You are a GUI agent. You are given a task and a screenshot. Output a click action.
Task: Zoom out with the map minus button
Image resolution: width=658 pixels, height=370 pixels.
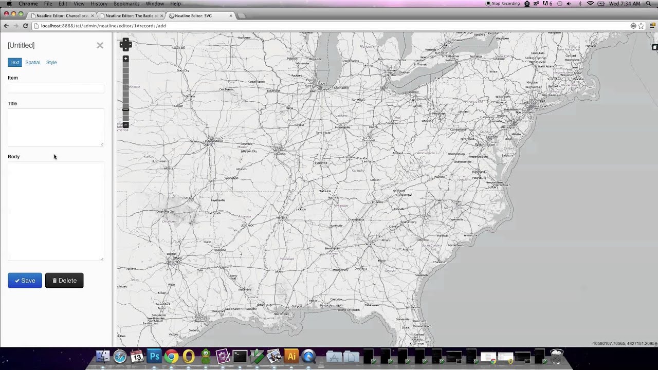click(x=125, y=125)
